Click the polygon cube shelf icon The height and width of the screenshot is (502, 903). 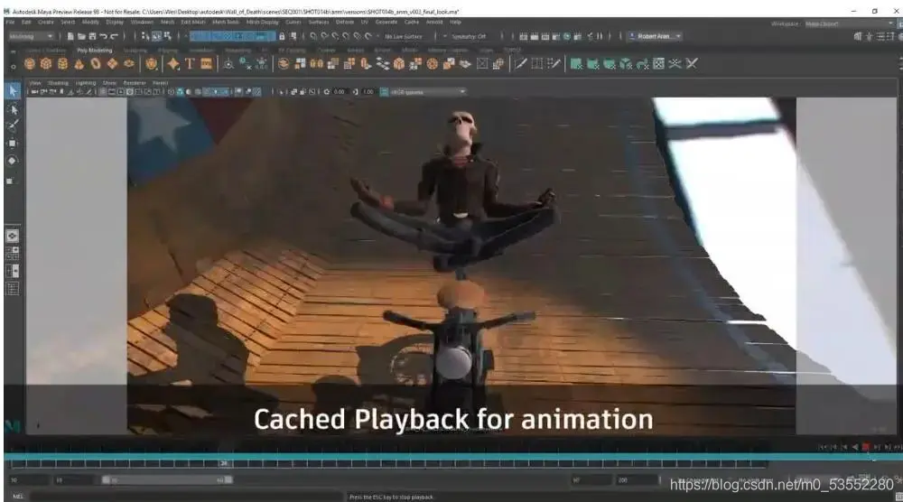(x=46, y=64)
